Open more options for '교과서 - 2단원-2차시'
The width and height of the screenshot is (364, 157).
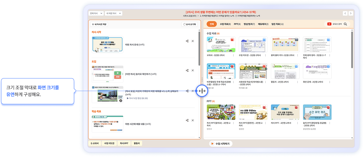point(233,55)
